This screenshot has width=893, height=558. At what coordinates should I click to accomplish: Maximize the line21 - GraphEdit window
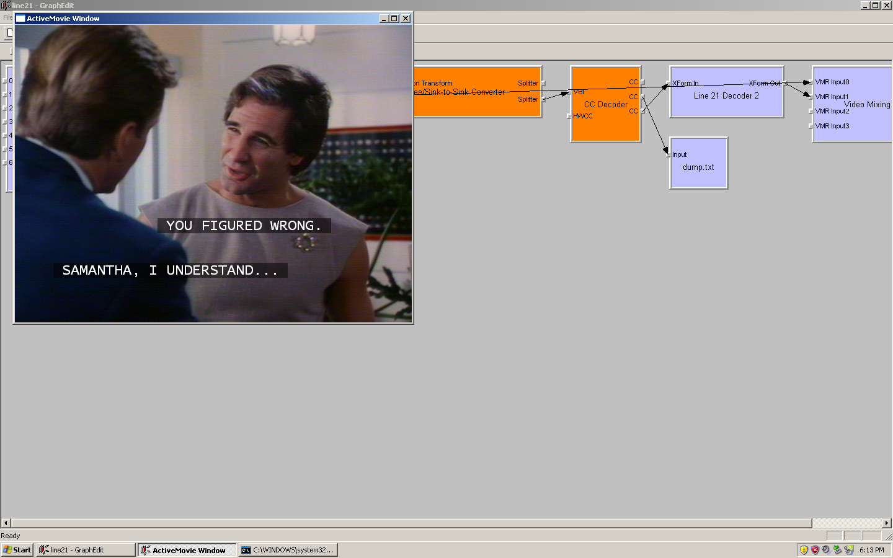pyautogui.click(x=875, y=5)
